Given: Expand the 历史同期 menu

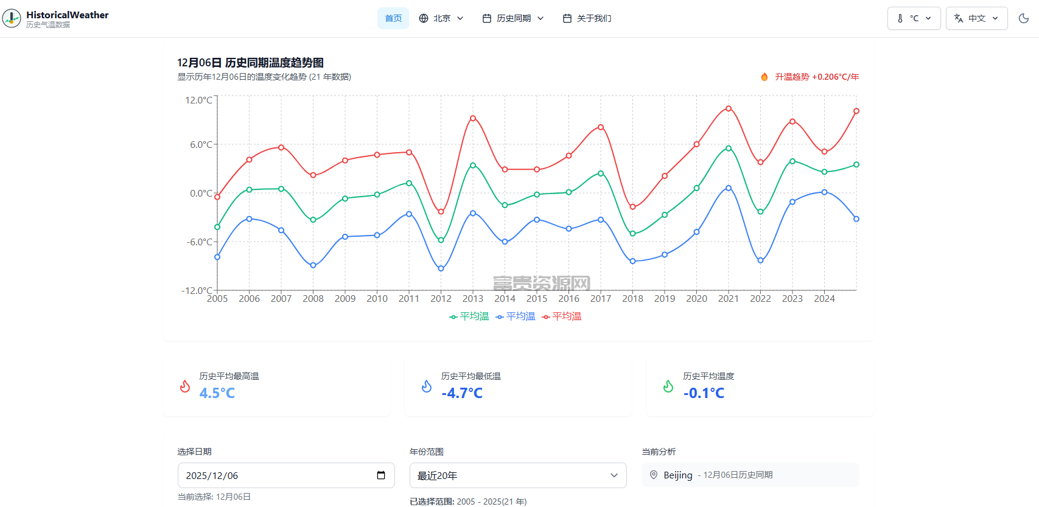Looking at the screenshot, I should [513, 18].
